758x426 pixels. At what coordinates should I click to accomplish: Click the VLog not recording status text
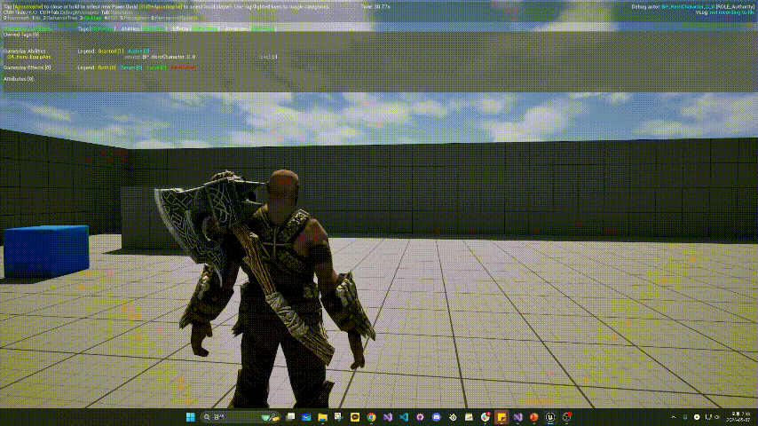(x=731, y=12)
